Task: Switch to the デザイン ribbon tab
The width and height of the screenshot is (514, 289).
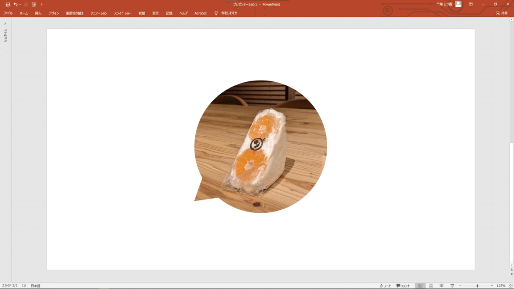Action: (x=54, y=13)
